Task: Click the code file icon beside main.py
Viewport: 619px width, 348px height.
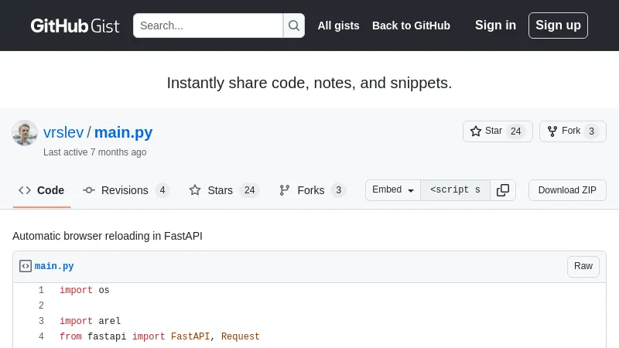Action: (x=26, y=266)
